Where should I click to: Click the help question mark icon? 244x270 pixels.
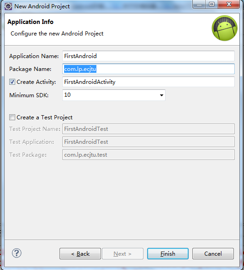pyautogui.click(x=17, y=253)
